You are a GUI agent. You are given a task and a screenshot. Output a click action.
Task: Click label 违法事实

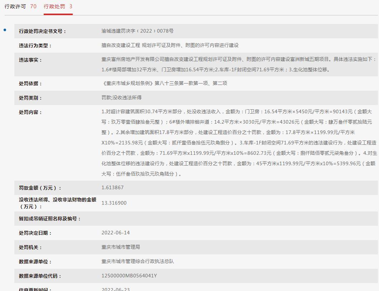[x=30, y=60]
